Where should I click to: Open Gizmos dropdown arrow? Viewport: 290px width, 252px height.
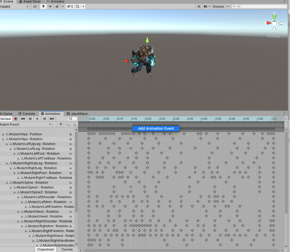pyautogui.click(x=228, y=6)
